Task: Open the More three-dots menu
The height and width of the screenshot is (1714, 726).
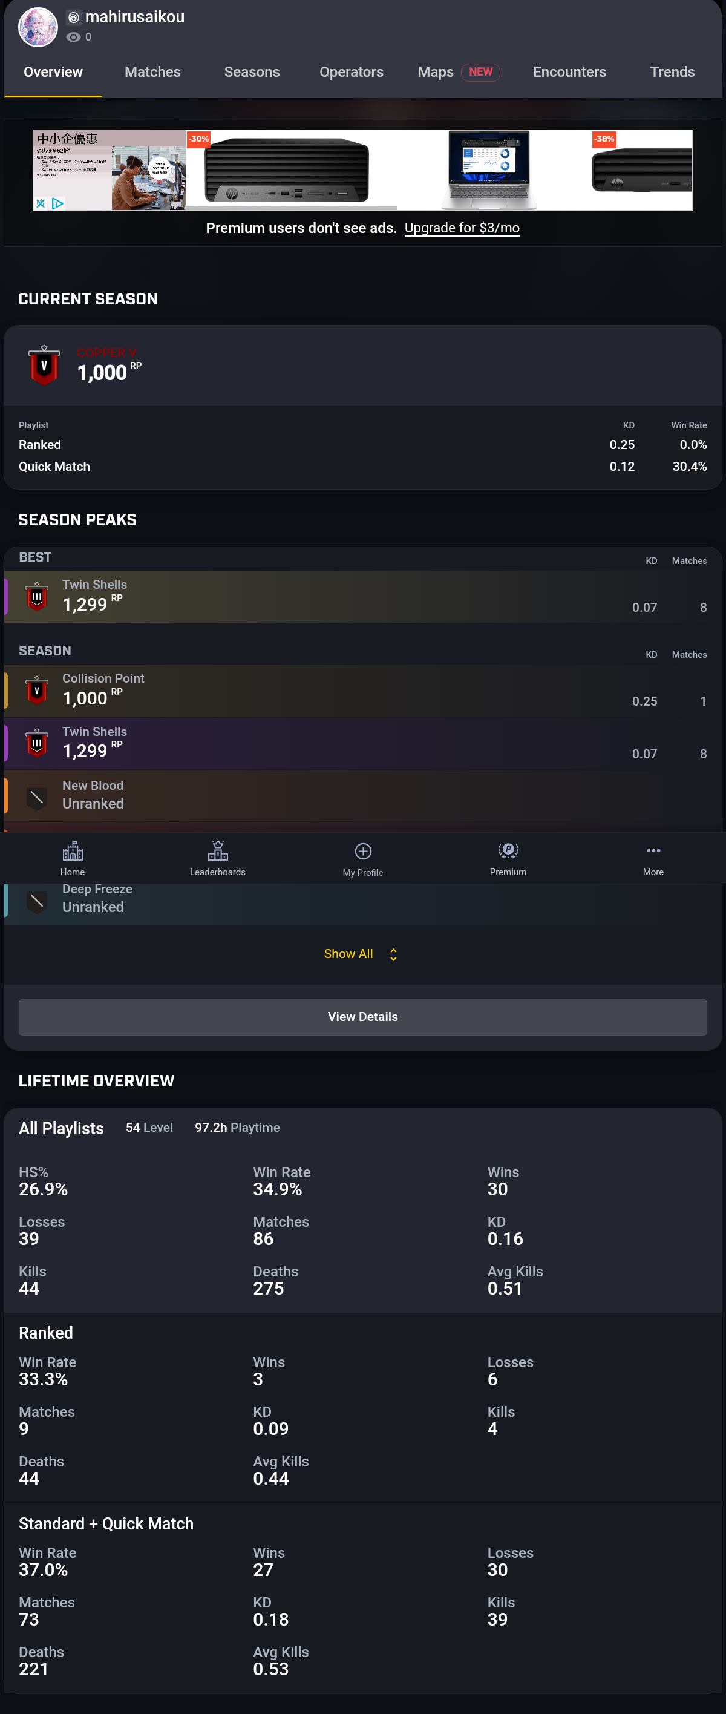Action: [653, 850]
